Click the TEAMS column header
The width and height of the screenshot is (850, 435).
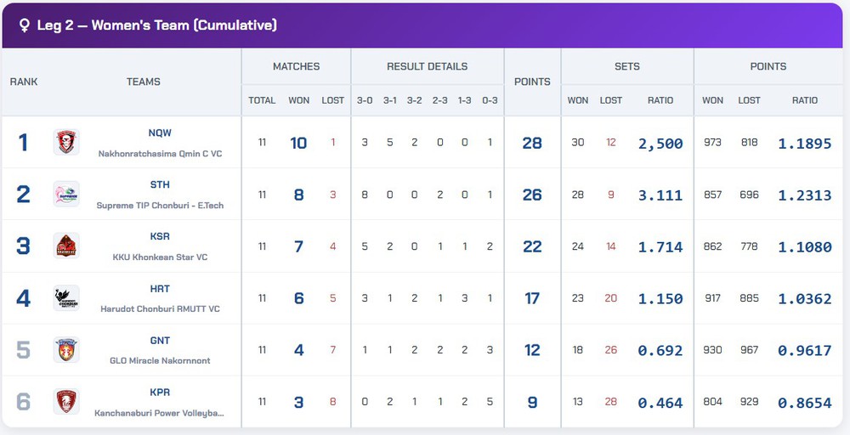(x=144, y=82)
